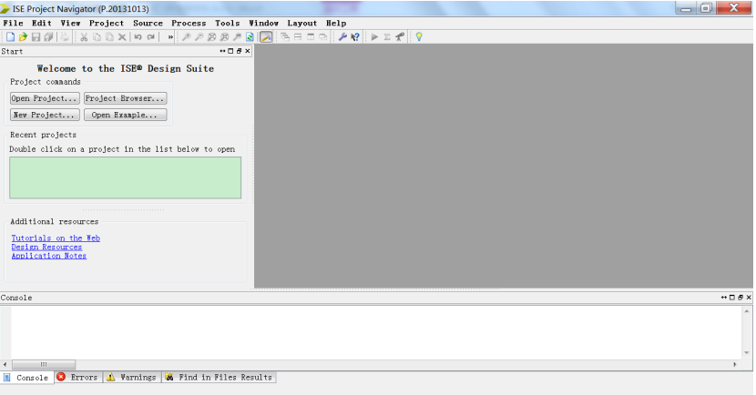Click the Delete X toolbar icon
This screenshot has width=756, height=395.
coord(122,37)
